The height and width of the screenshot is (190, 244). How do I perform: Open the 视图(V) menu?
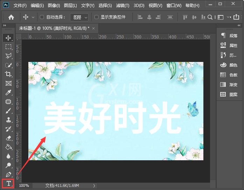click(155, 6)
